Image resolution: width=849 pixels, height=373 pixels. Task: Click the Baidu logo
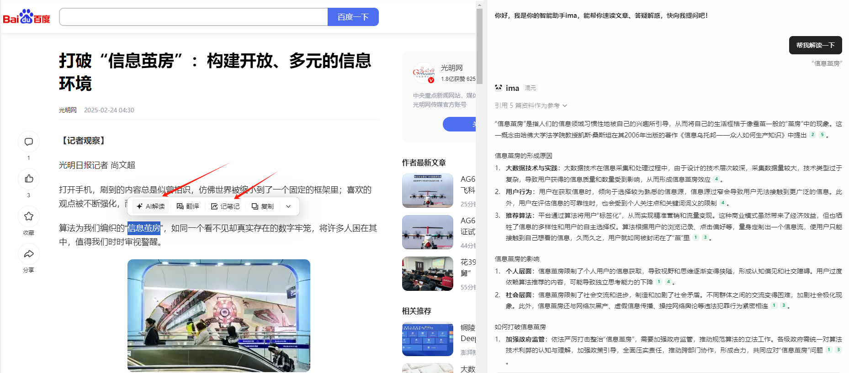(27, 17)
